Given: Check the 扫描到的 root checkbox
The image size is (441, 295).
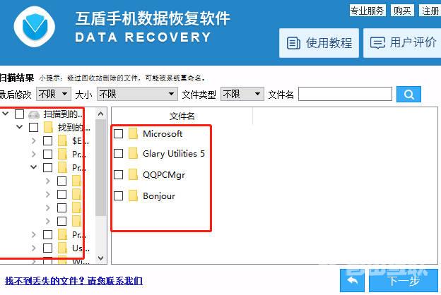Looking at the screenshot, I should point(19,114).
